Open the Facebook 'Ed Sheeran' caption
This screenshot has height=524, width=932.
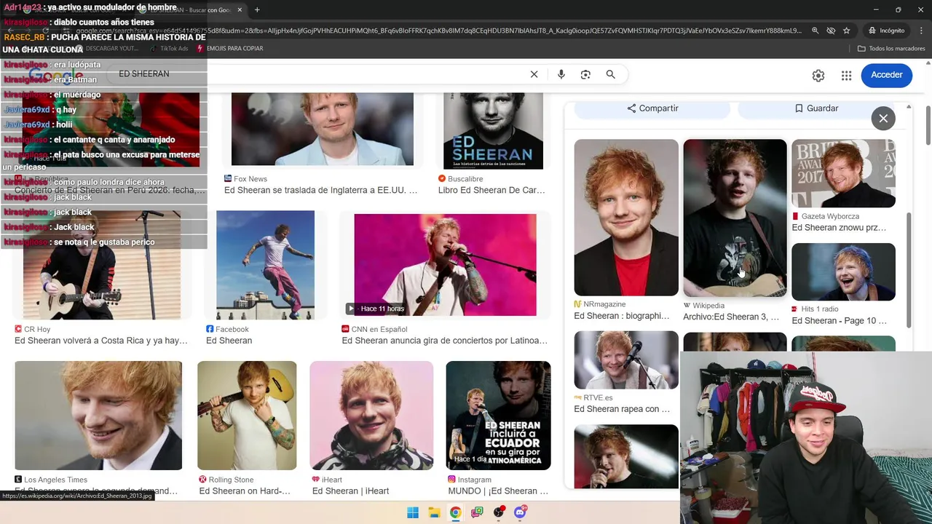(x=229, y=341)
